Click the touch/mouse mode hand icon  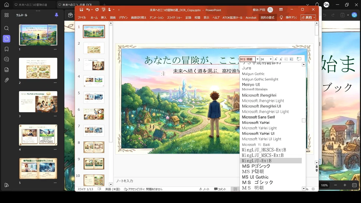(x=110, y=10)
